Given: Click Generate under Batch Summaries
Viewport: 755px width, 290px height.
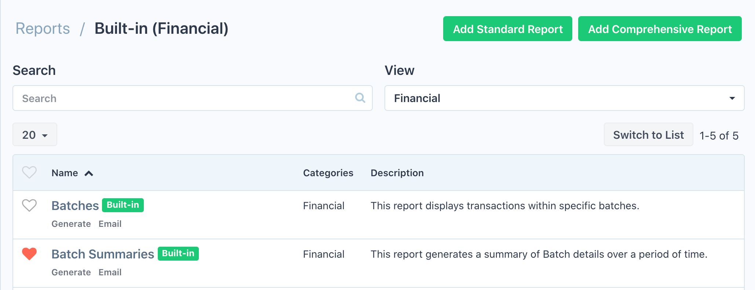Looking at the screenshot, I should coord(71,272).
